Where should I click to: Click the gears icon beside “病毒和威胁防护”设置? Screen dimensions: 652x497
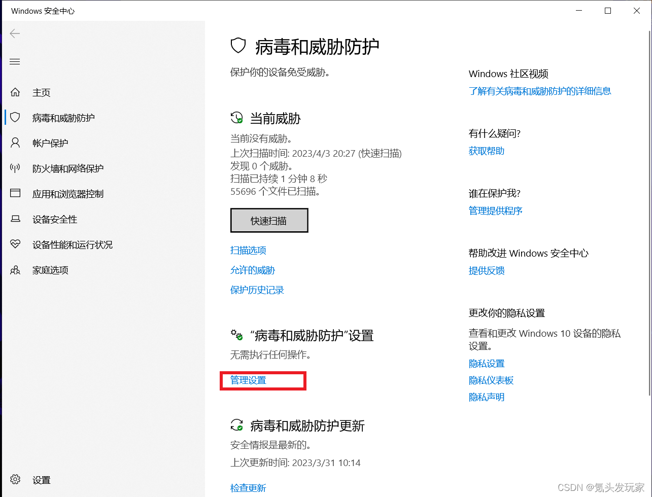point(237,335)
